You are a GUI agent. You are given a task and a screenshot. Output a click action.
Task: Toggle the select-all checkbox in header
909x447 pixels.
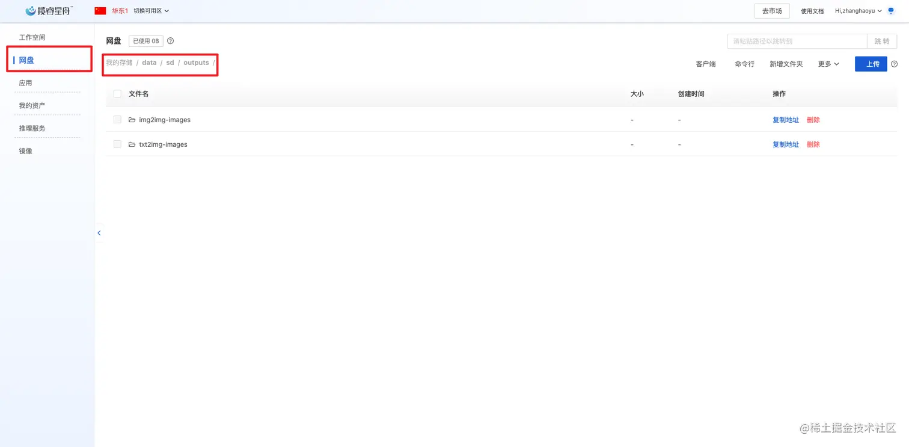pos(117,94)
